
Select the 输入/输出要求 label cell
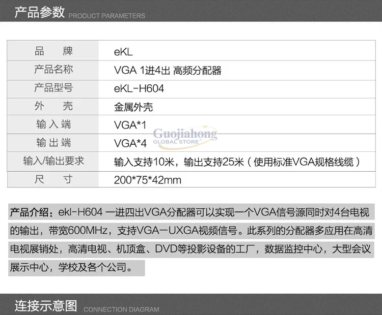53,161
